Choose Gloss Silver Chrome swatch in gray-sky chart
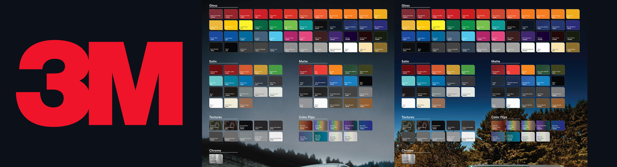This screenshot has height=167, width=617. click(x=216, y=159)
